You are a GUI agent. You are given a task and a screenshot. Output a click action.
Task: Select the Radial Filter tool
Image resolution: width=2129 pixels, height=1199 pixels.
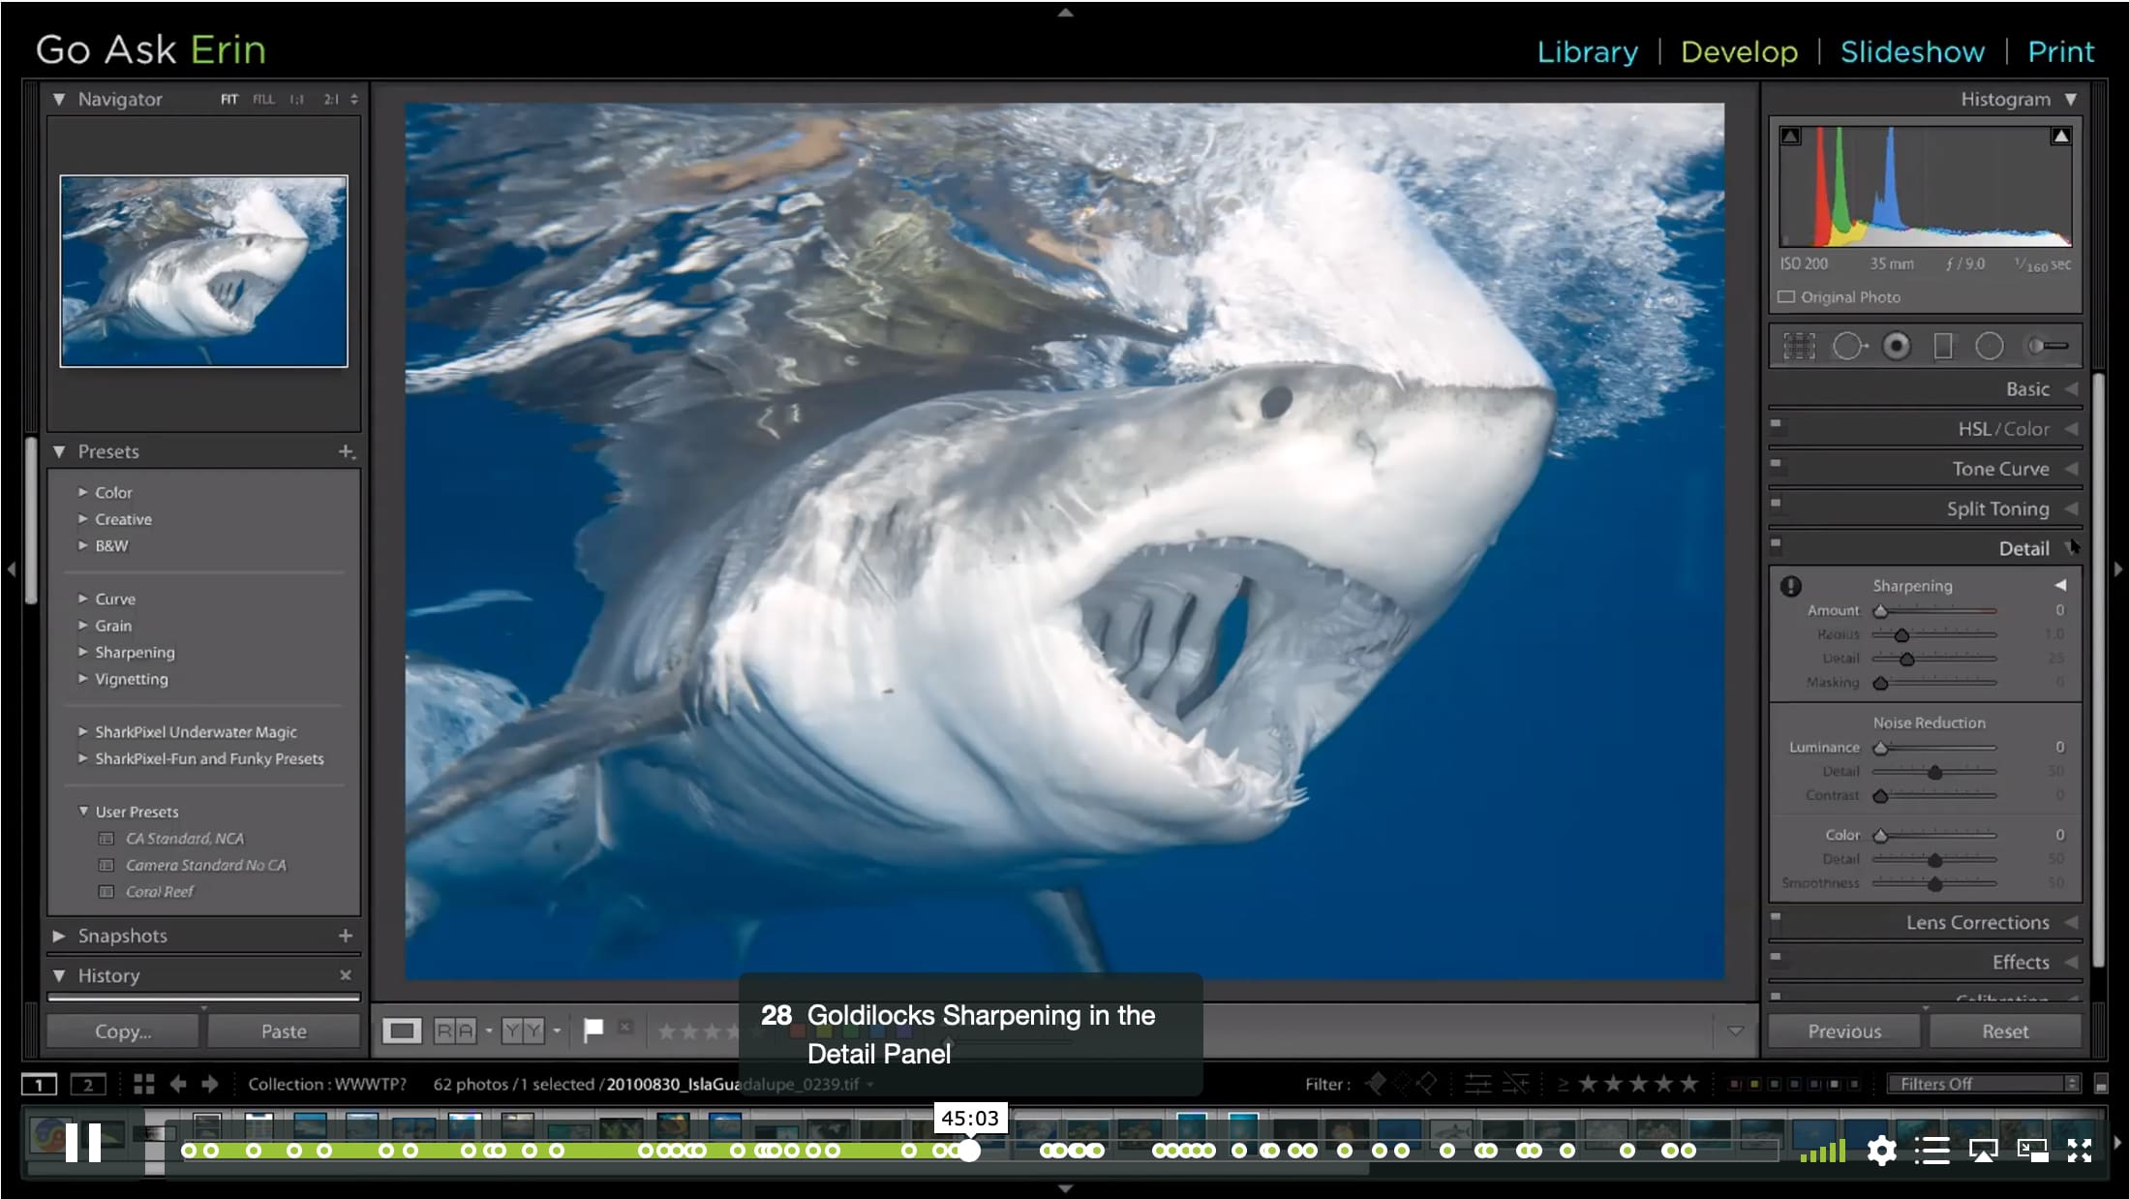click(1990, 346)
